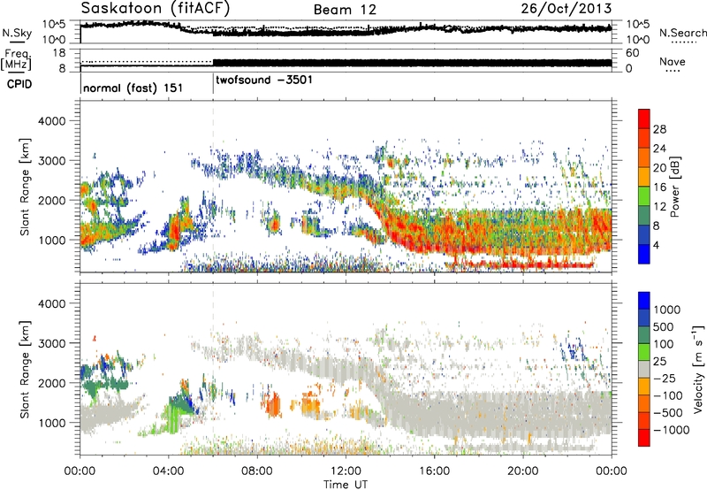Click the '12:00' time tick label
Image resolution: width=707 pixels, height=490 pixels.
346,471
